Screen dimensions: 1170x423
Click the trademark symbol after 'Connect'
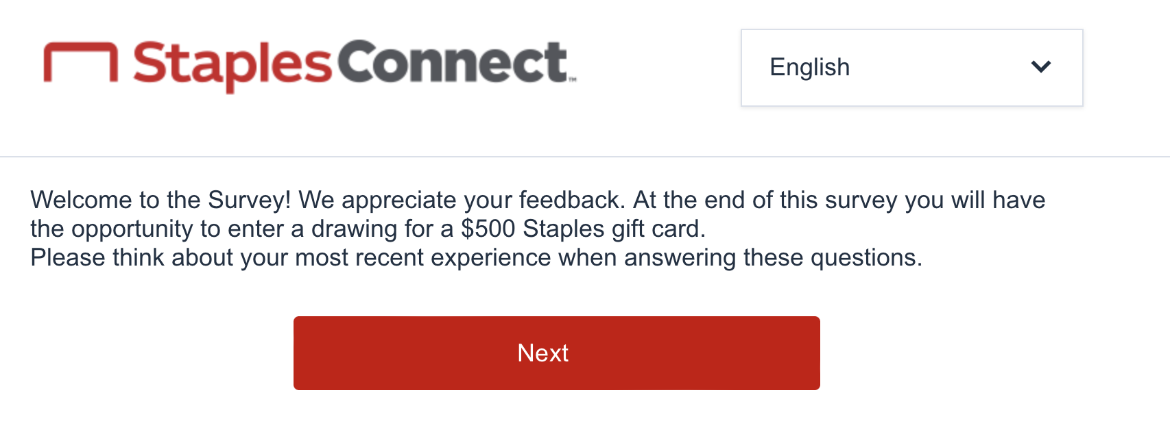coord(574,77)
